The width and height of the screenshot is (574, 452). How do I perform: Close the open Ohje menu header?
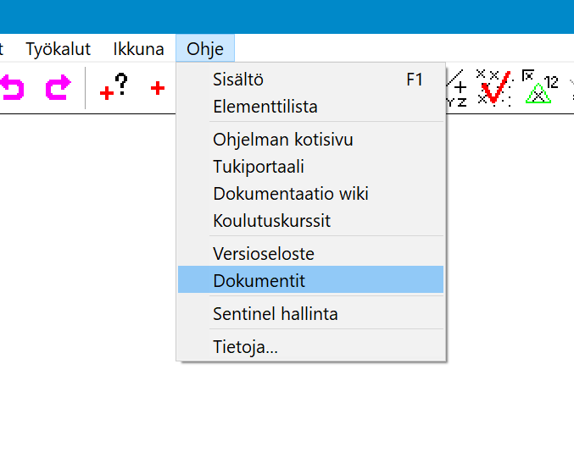(x=205, y=49)
